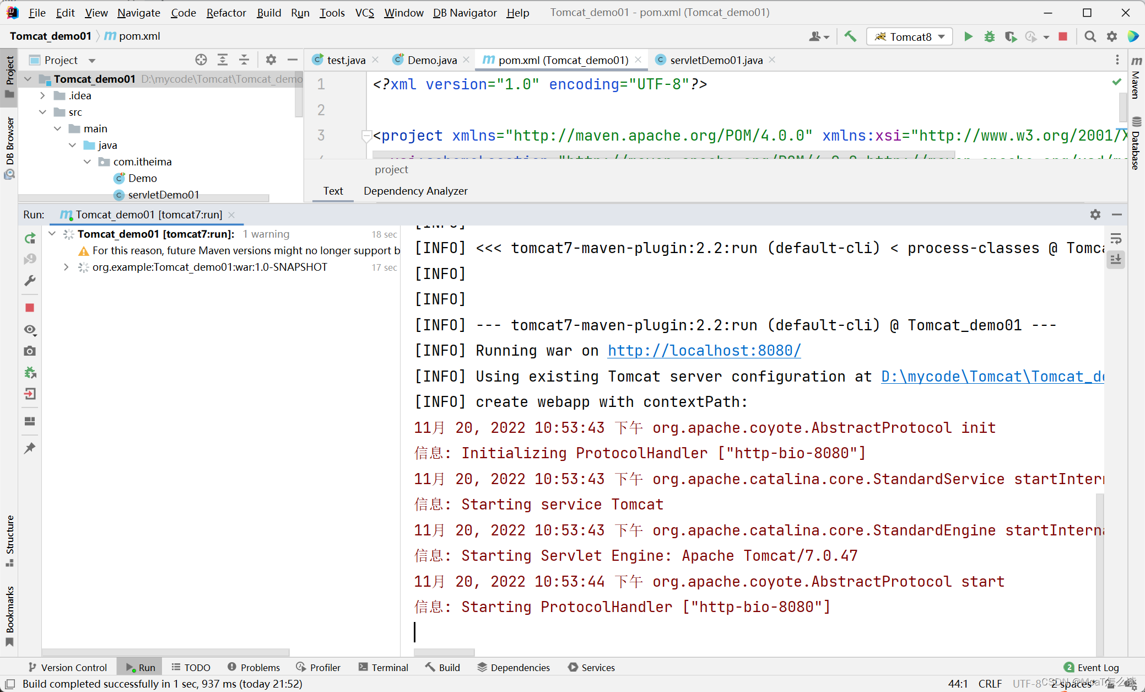The width and height of the screenshot is (1145, 692).
Task: Click the Rerun icon in Run panel
Action: click(30, 238)
